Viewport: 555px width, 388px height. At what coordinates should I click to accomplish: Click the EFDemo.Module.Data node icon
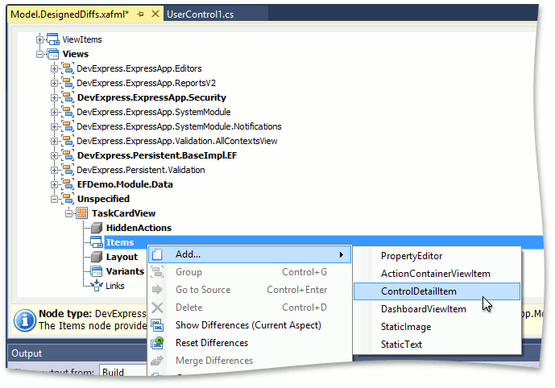click(x=67, y=184)
